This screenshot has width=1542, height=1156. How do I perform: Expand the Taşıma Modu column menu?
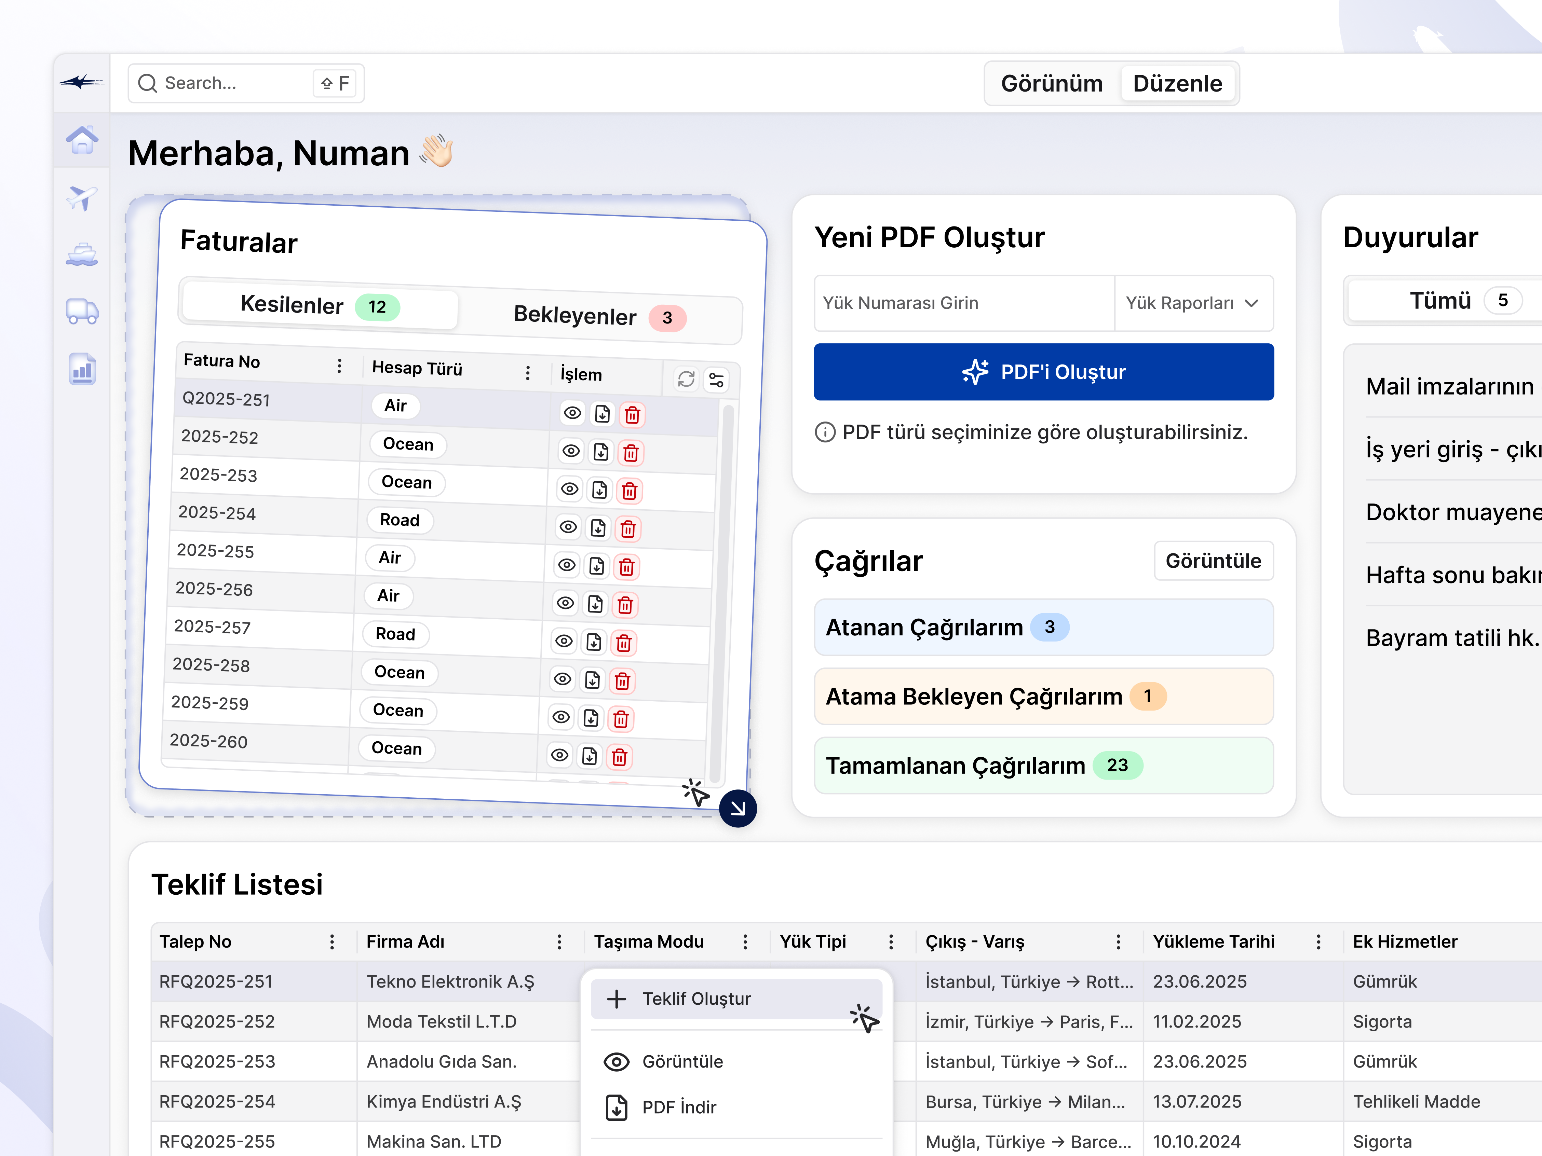point(745,941)
